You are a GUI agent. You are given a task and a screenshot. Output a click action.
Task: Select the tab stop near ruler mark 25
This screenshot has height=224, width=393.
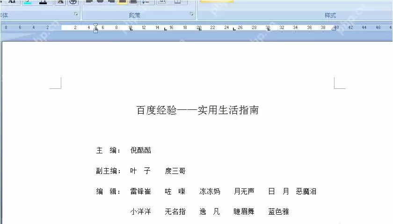[x=234, y=29]
